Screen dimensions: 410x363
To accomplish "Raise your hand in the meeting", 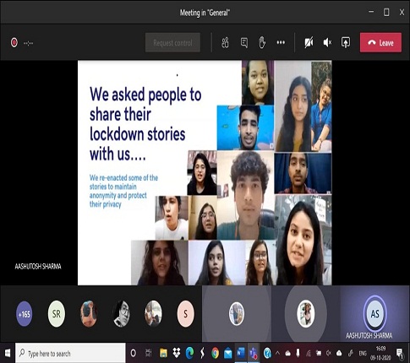I will (x=262, y=43).
